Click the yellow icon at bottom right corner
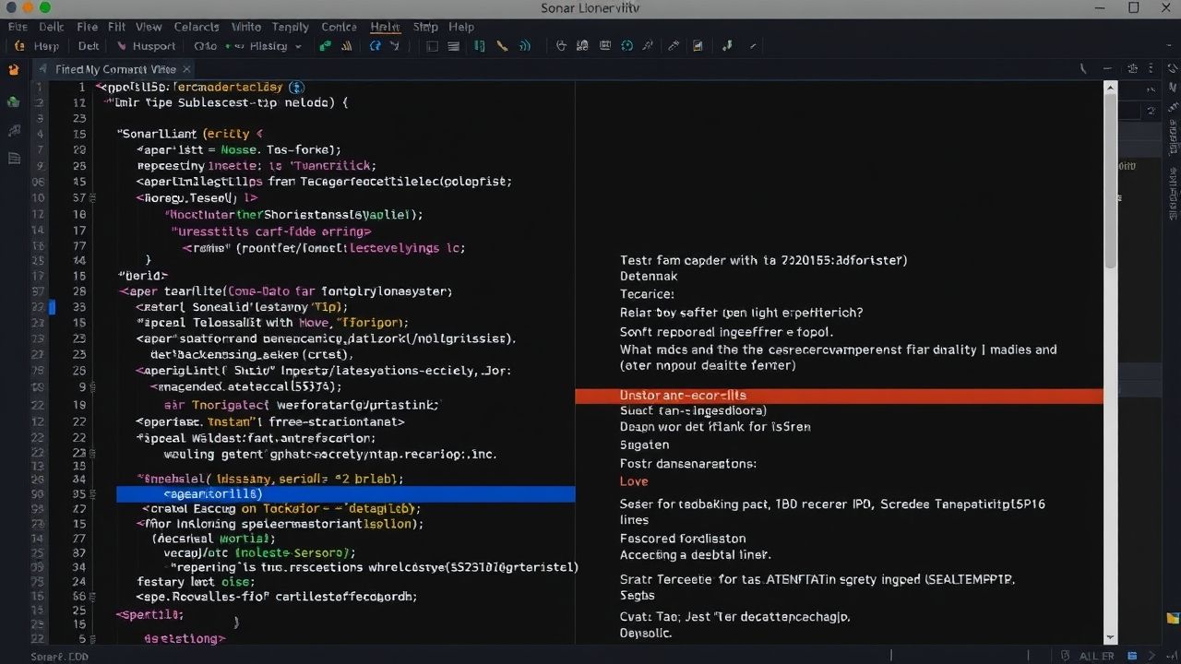Image resolution: width=1181 pixels, height=664 pixels. click(x=1172, y=619)
